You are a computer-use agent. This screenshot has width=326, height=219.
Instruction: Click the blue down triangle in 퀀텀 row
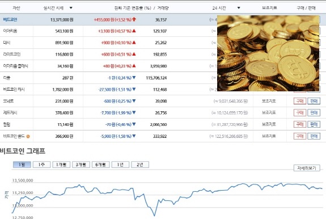(x=134, y=124)
